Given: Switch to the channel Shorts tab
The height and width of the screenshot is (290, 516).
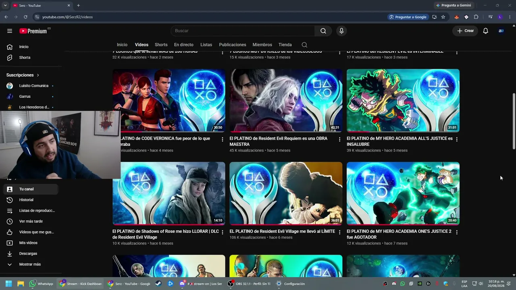Looking at the screenshot, I should click(x=161, y=45).
